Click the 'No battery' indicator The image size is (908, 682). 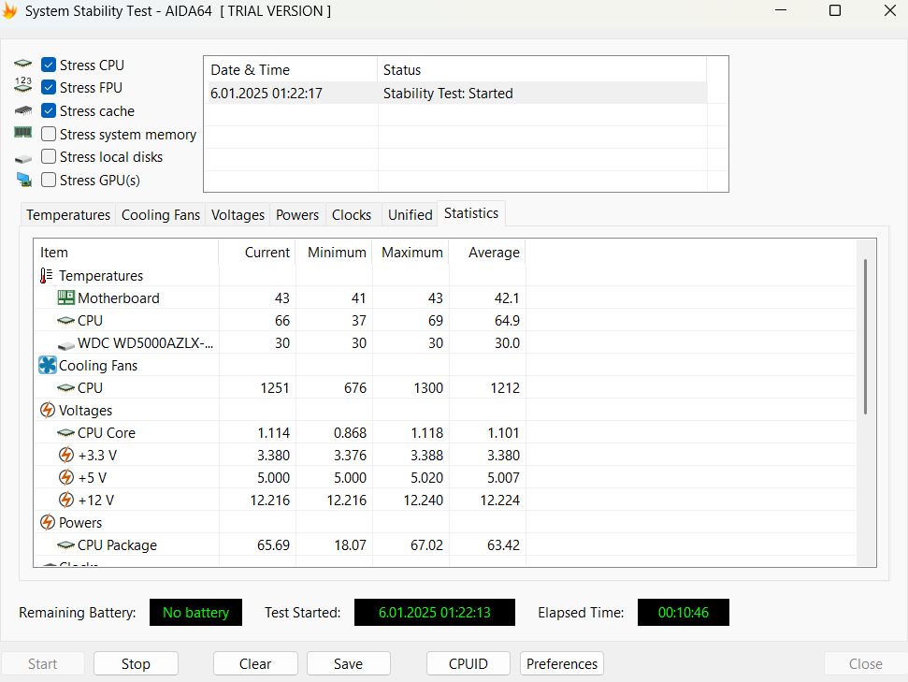(195, 613)
